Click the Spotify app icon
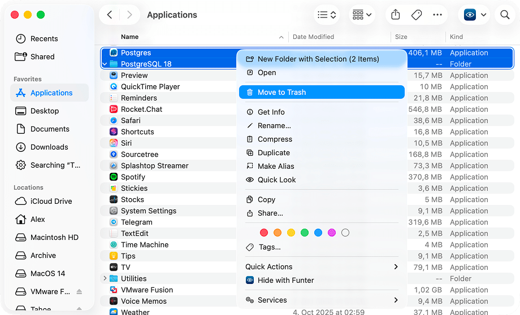Screen dimensions: 520x315 (x=113, y=177)
